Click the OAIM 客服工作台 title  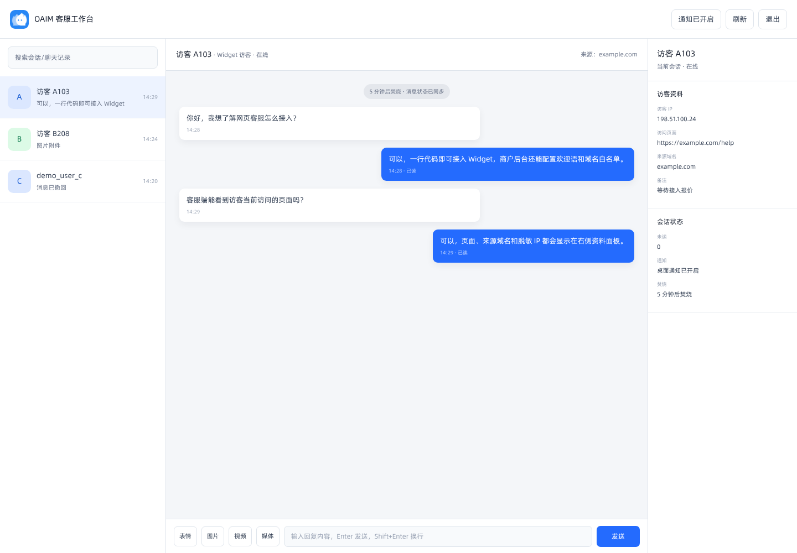coord(64,19)
